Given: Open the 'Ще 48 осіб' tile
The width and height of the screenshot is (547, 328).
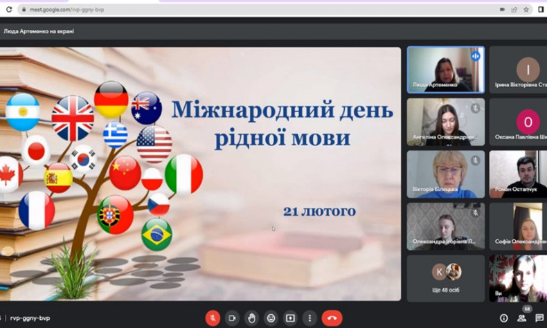Looking at the screenshot, I should pos(446,278).
